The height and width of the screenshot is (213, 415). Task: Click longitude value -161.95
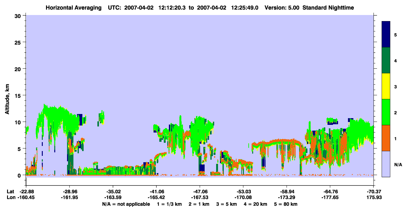(70, 198)
